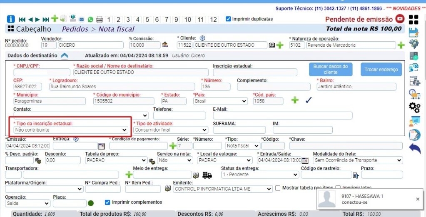426x217 pixels.
Task: Check Mostrar tabela nos itens
Action: coord(278,188)
